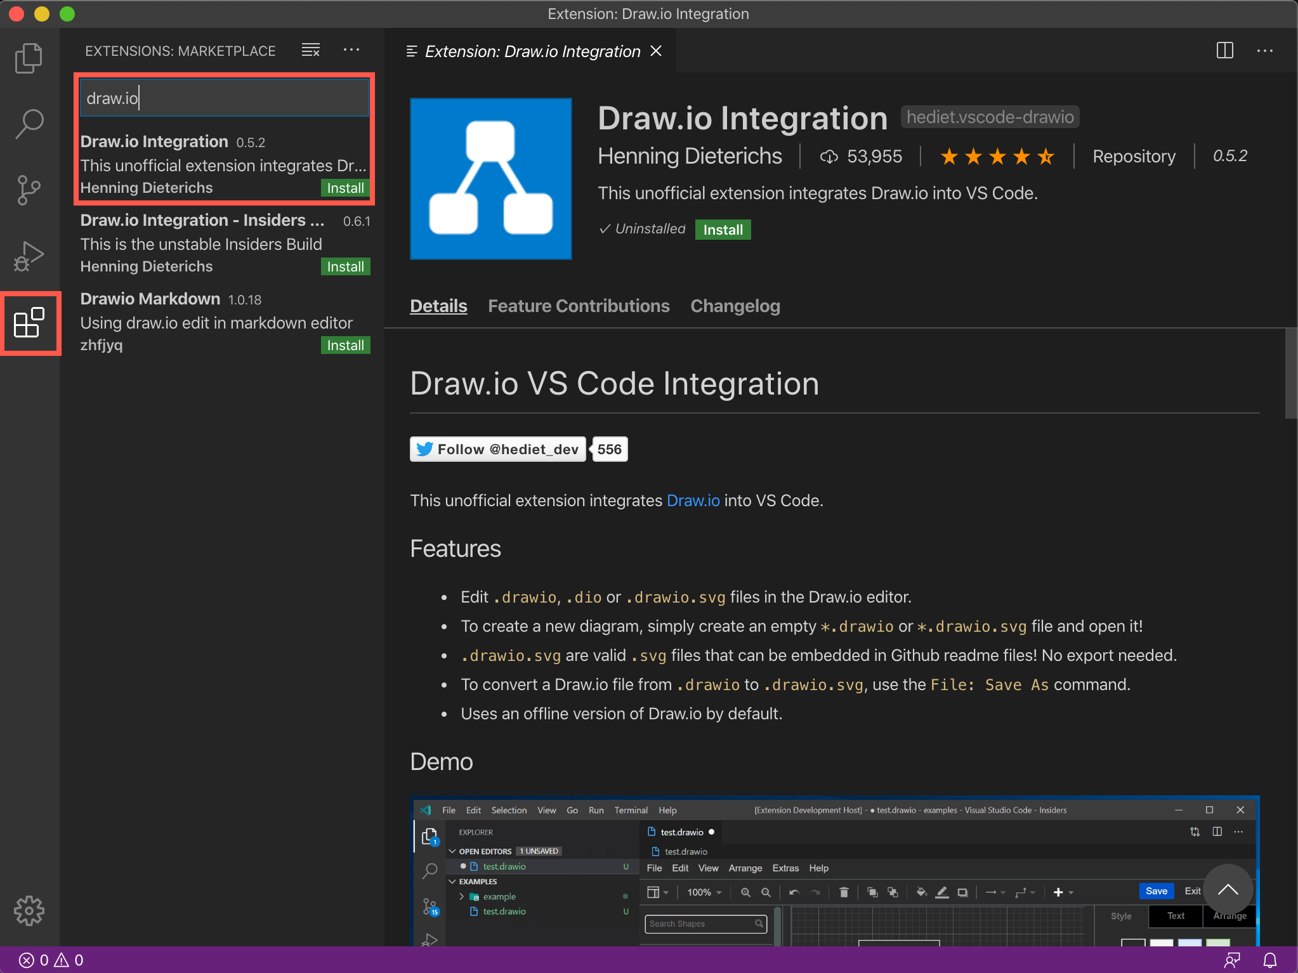Click Follow @hediet_dev Twitter button
Viewport: 1298px width, 973px height.
coord(497,448)
